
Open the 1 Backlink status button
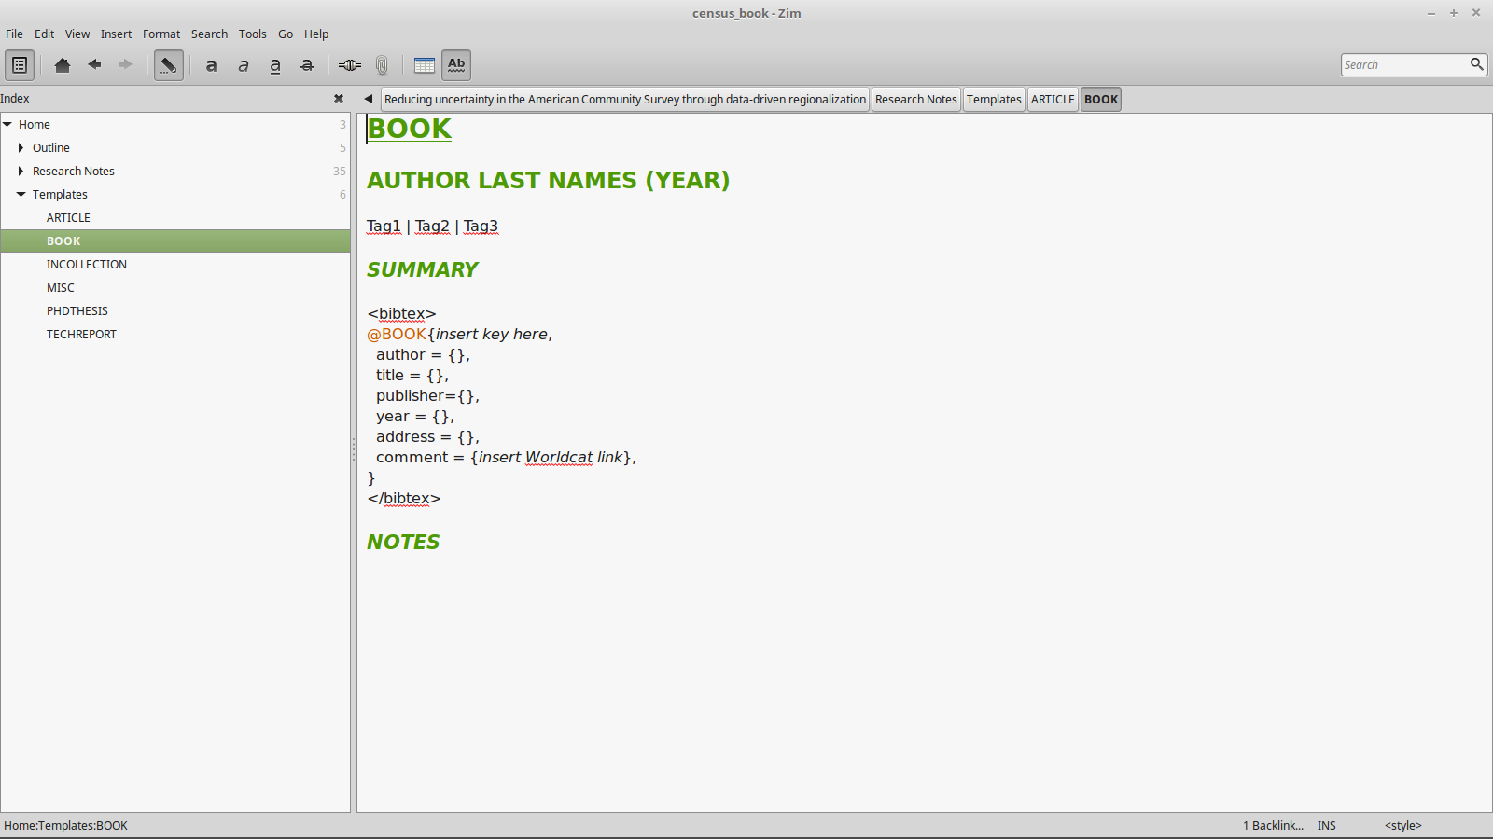pyautogui.click(x=1273, y=826)
